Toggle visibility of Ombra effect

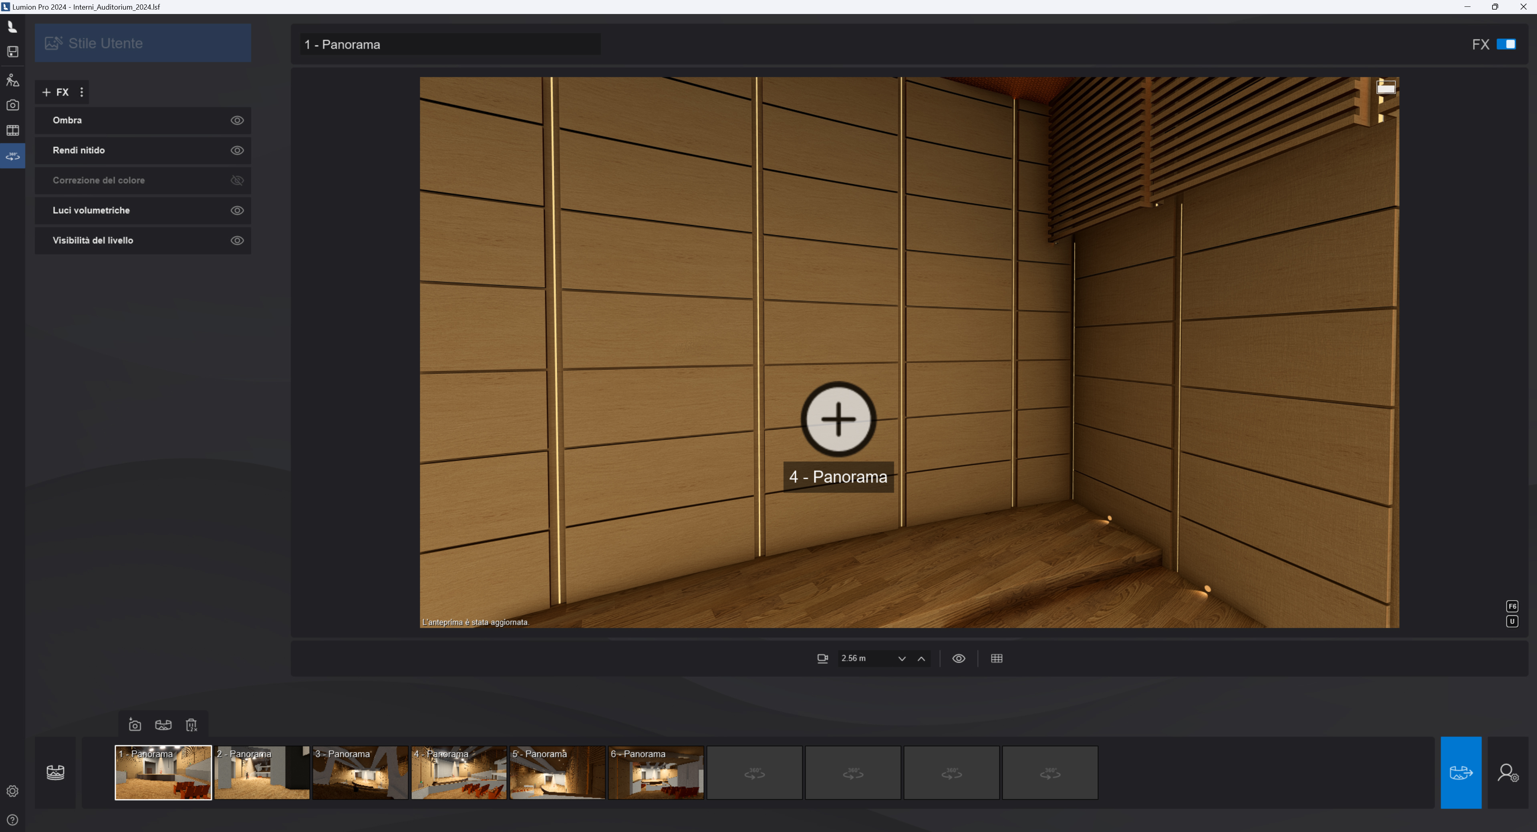click(237, 121)
